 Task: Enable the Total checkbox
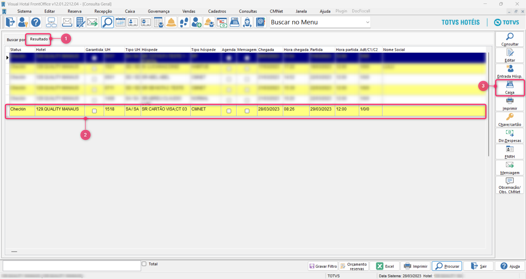144,264
